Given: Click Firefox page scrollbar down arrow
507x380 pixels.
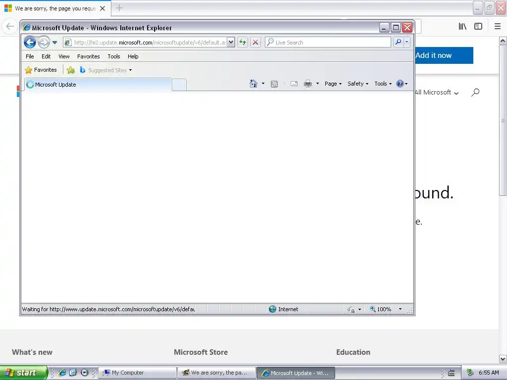Looking at the screenshot, I should tap(503, 359).
